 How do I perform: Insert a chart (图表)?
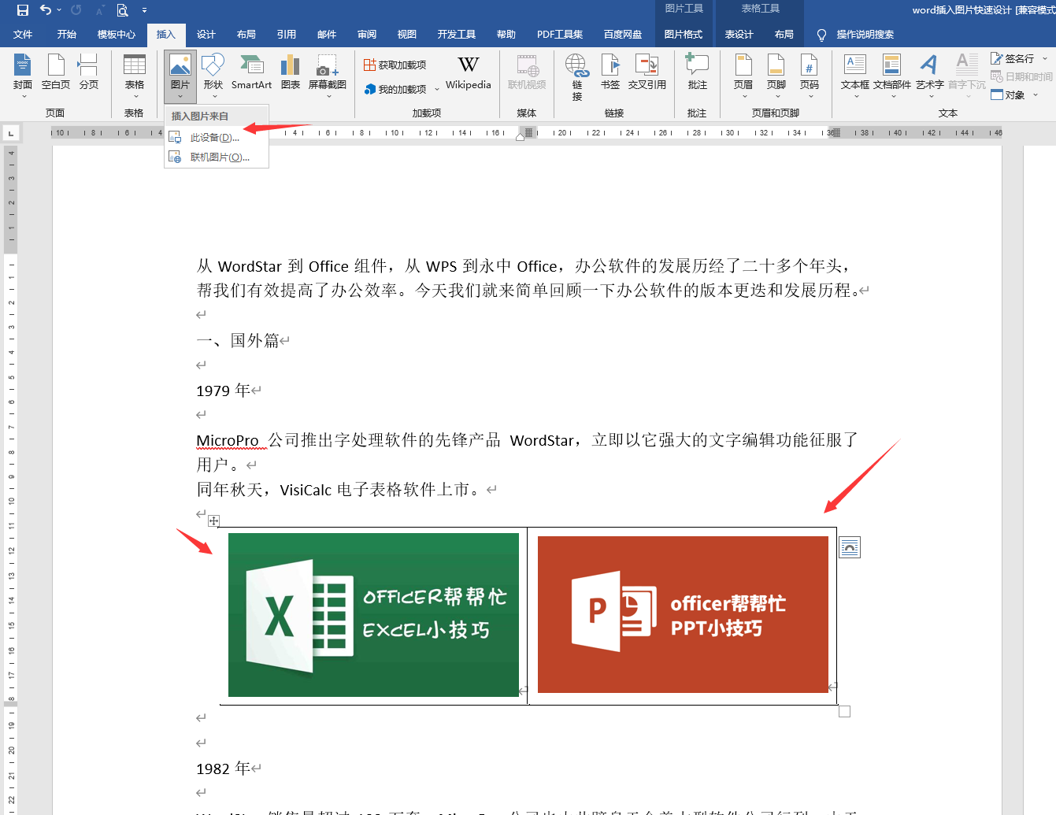pos(291,72)
